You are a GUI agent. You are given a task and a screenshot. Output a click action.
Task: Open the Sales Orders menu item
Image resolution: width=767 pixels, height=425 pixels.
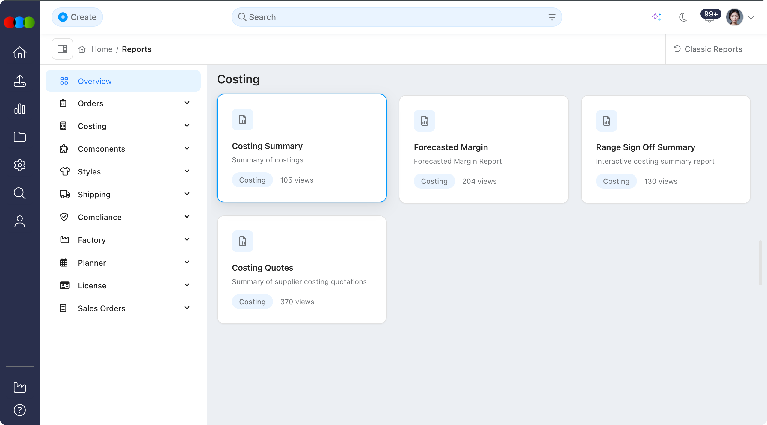point(123,308)
